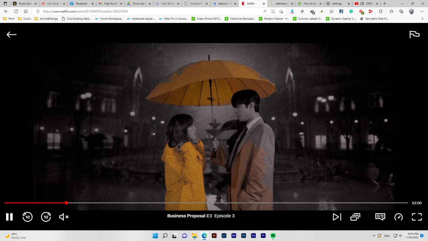Open the Summer Upbeat bookmark

308,19
